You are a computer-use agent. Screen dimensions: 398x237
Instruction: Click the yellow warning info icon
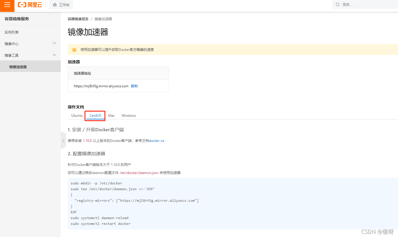tap(74, 50)
